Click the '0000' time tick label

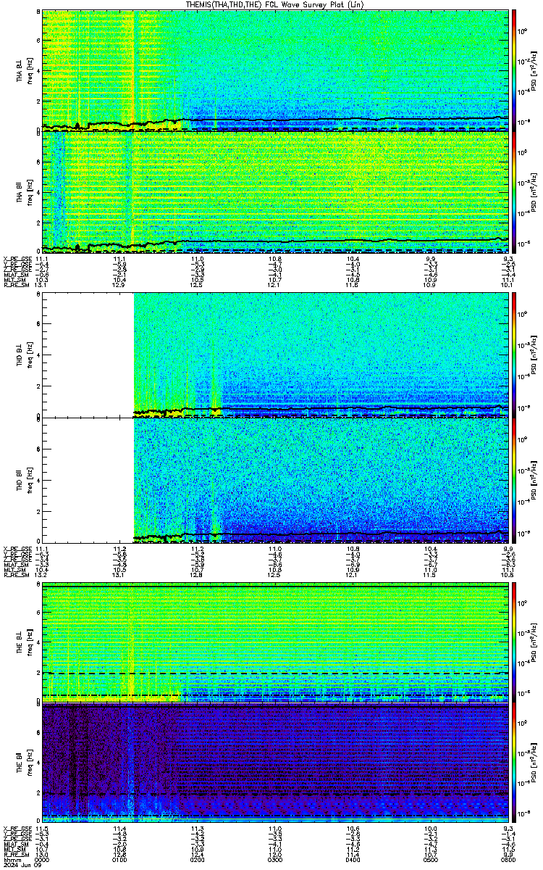(42, 859)
